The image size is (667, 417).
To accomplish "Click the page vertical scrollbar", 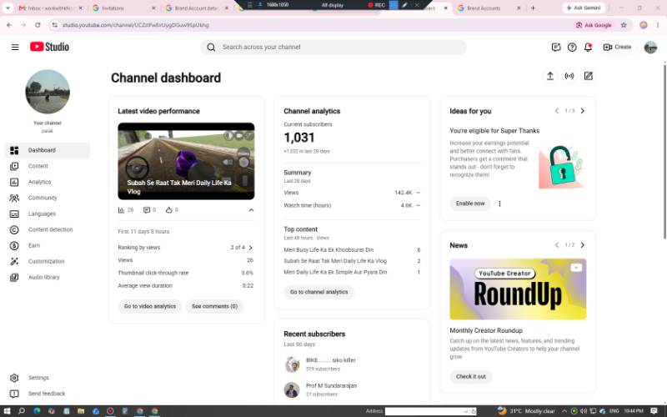I will pos(664,151).
